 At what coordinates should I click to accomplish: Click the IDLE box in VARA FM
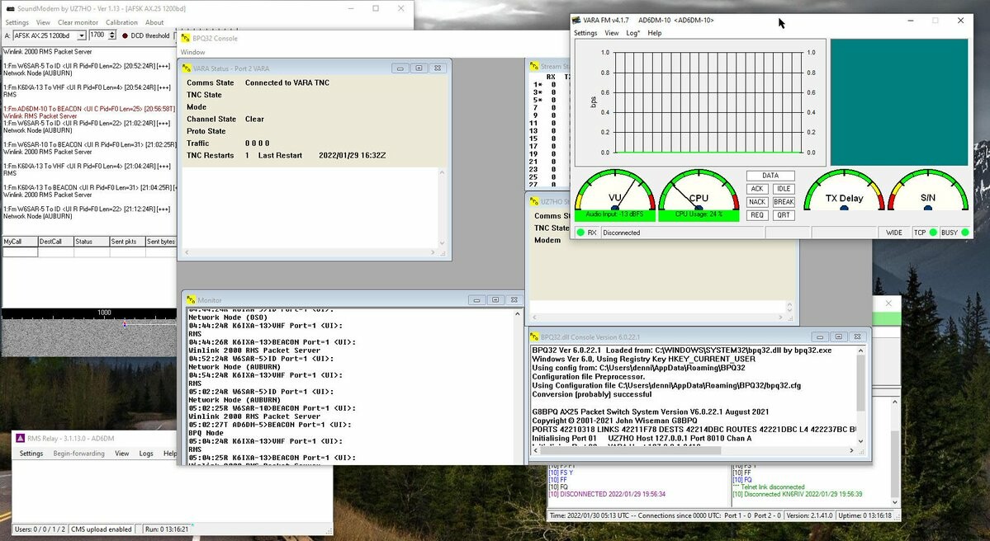pos(784,189)
